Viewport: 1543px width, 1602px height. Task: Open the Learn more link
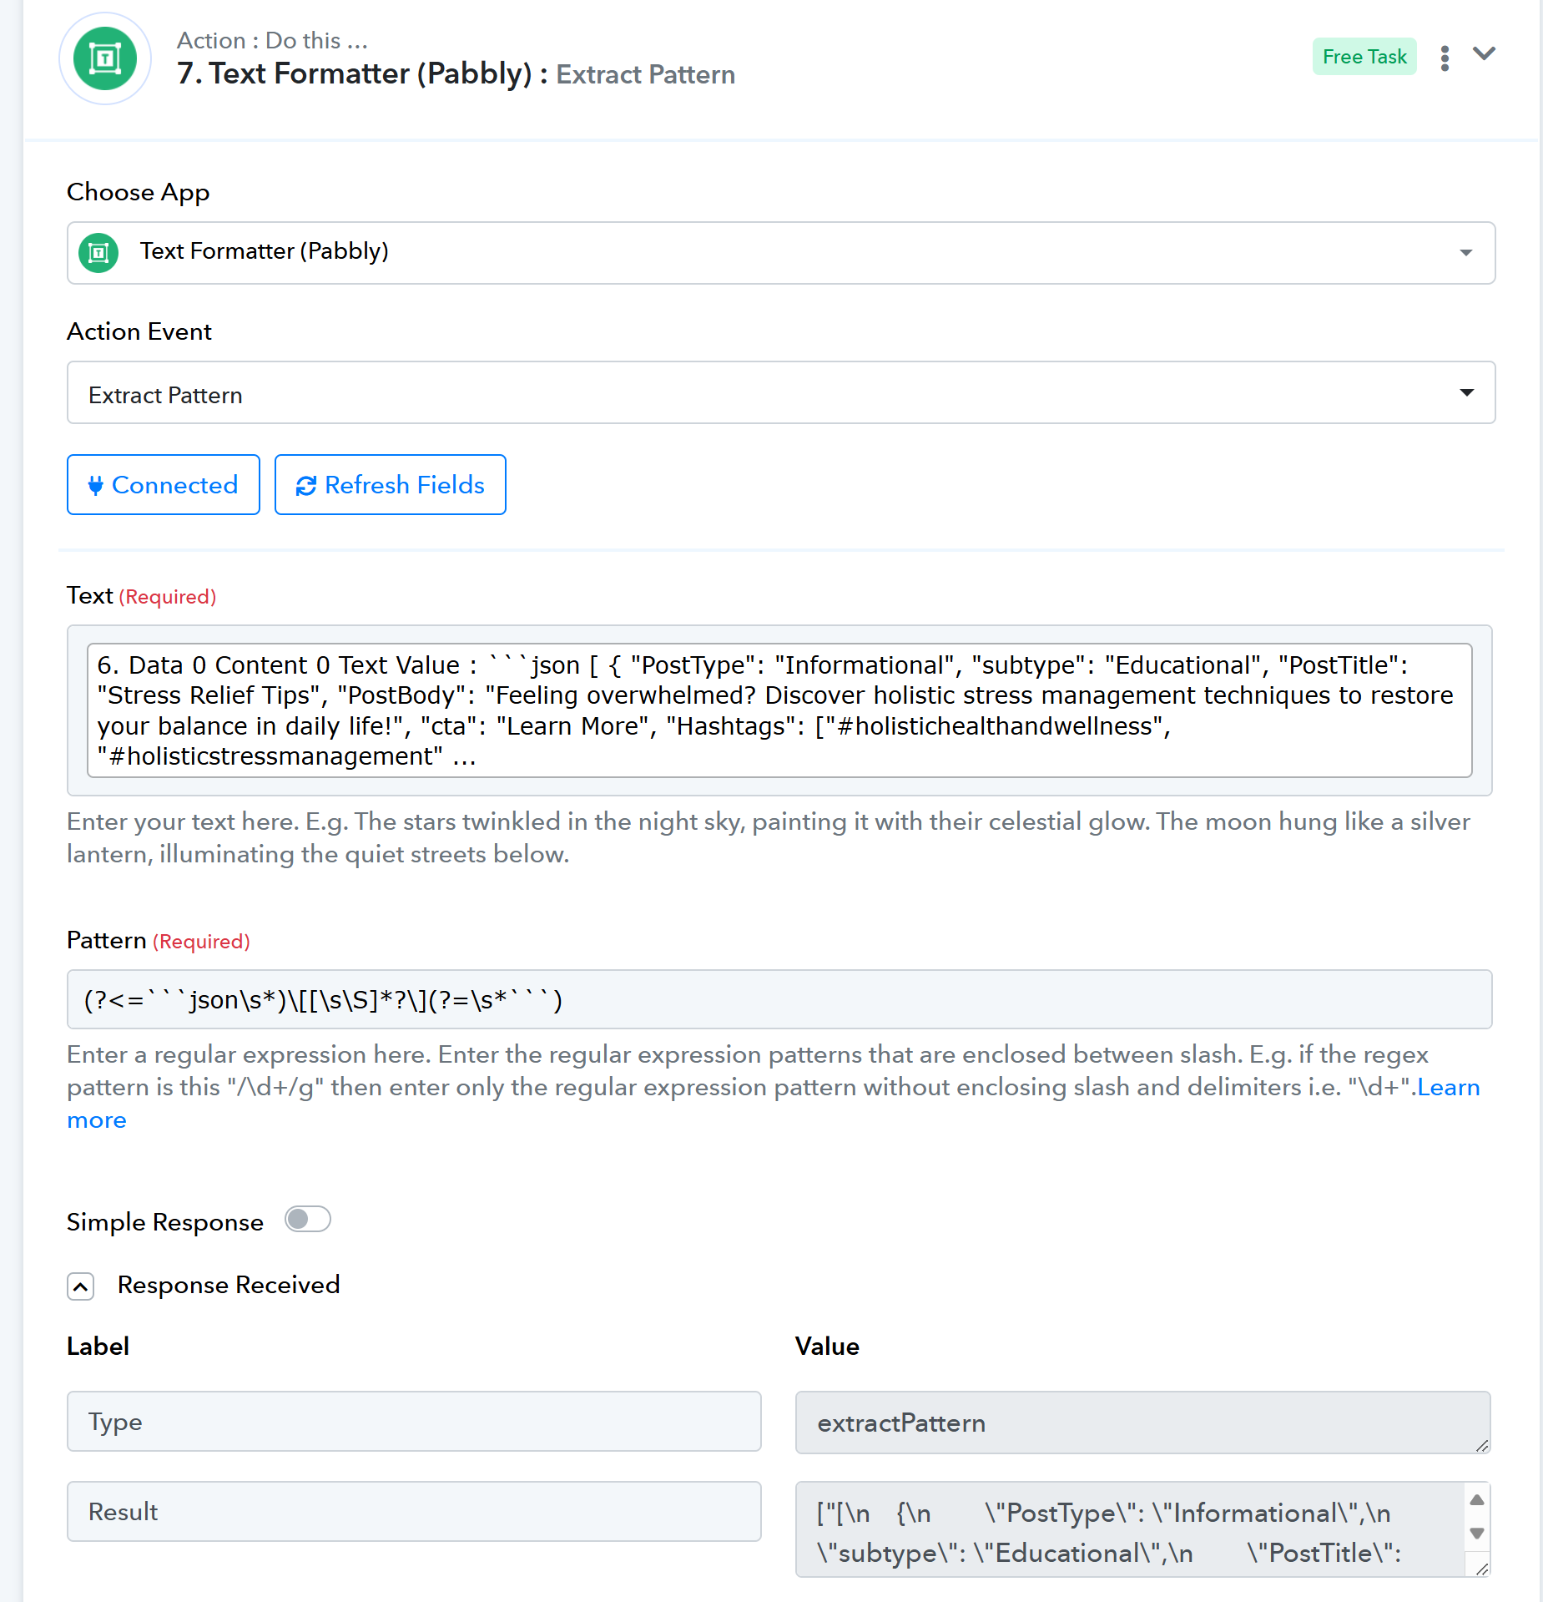pos(1449,1087)
